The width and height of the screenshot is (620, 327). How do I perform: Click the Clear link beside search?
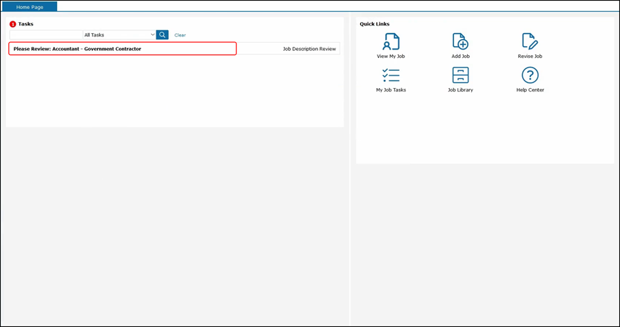click(x=180, y=35)
